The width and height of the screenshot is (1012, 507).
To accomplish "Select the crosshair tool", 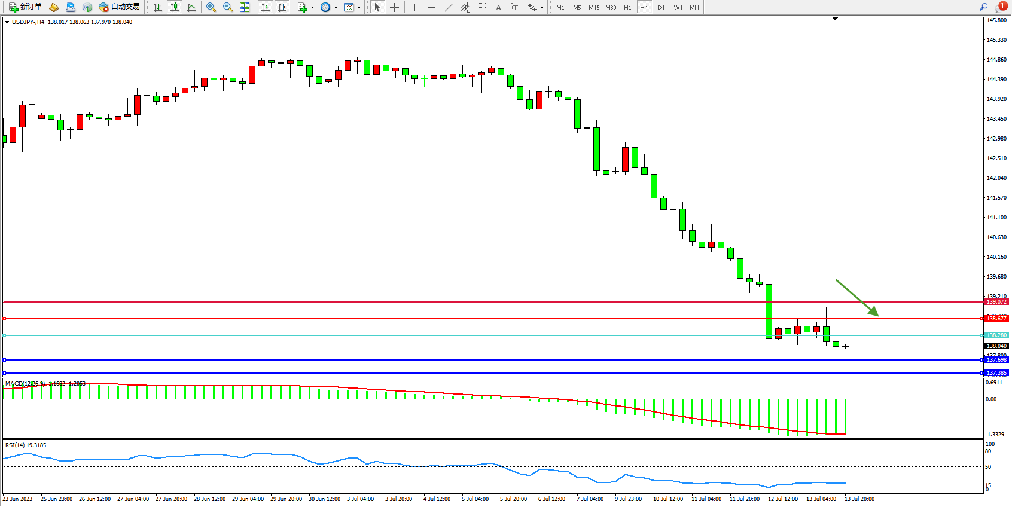I will (395, 7).
